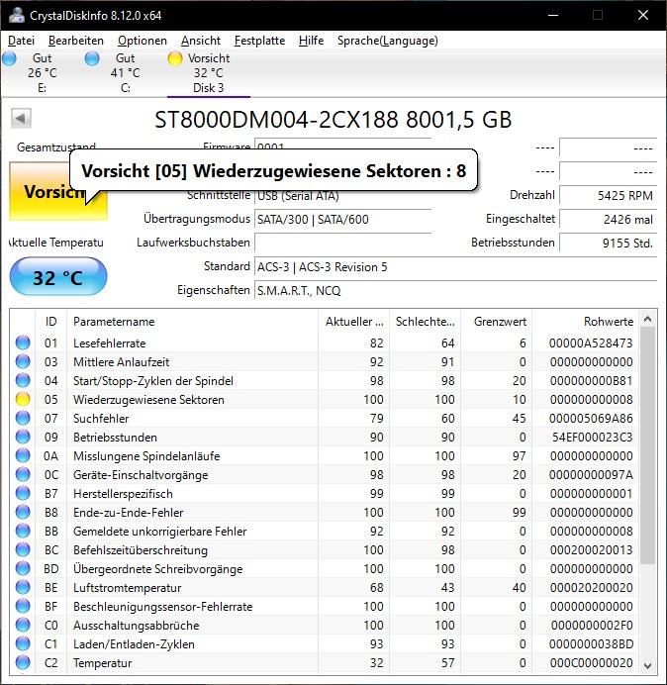Click the Eigenschaften field S.M.A.R.T., NCQ
Viewport: 667px width, 685px height.
[456, 290]
